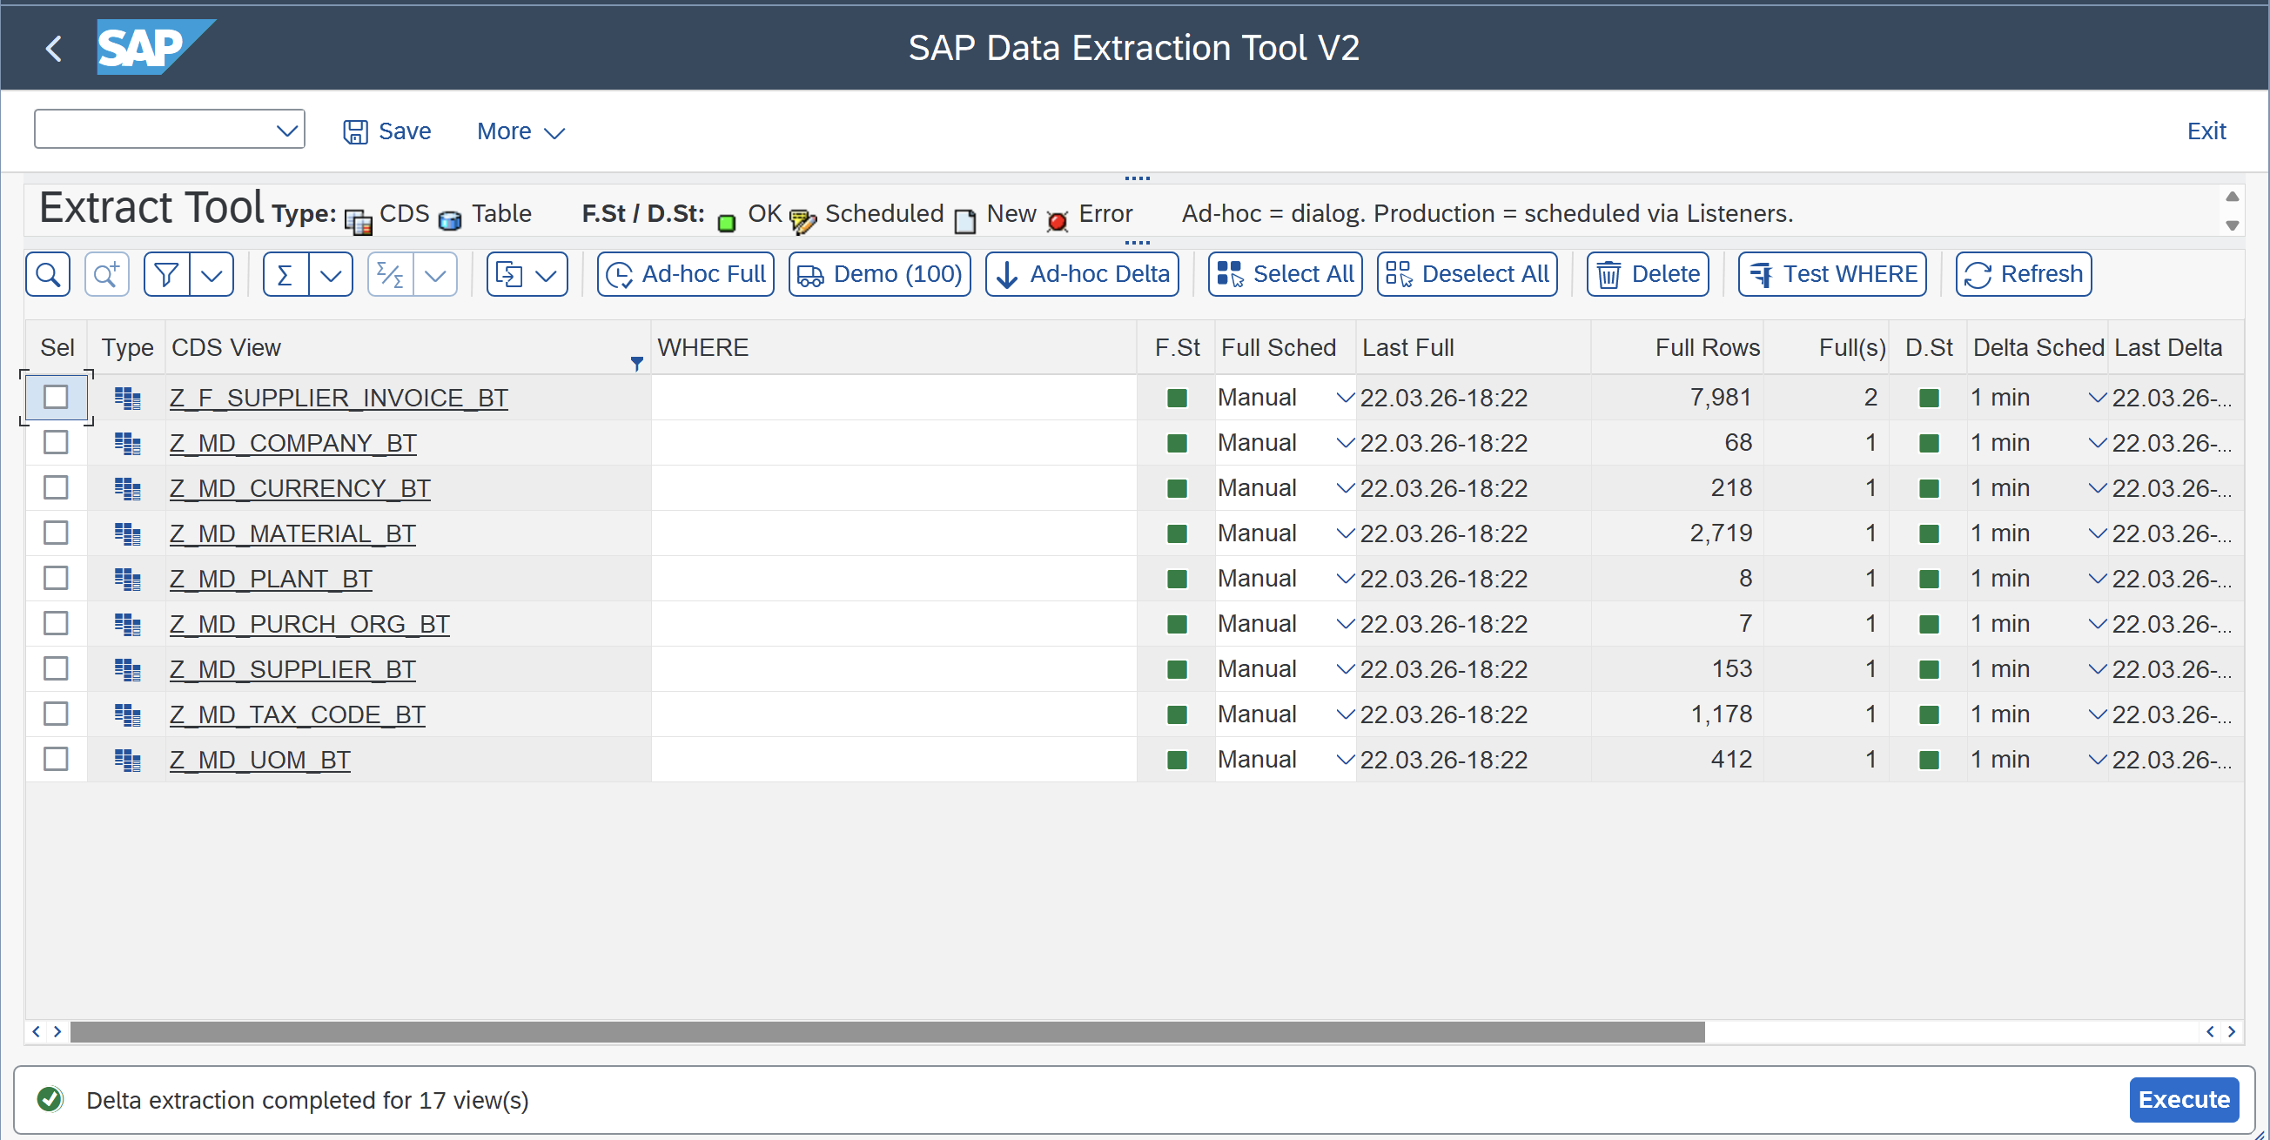Run Demo (100) extraction
2270x1140 pixels.
[878, 274]
